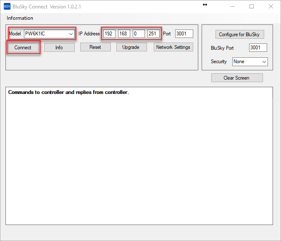This screenshot has width=281, height=241.
Task: Click the Info button
Action: 59,48
